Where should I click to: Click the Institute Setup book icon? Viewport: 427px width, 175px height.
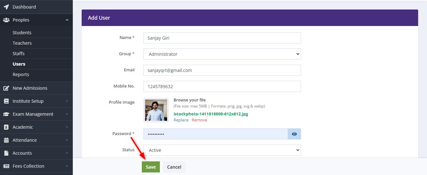click(6, 101)
